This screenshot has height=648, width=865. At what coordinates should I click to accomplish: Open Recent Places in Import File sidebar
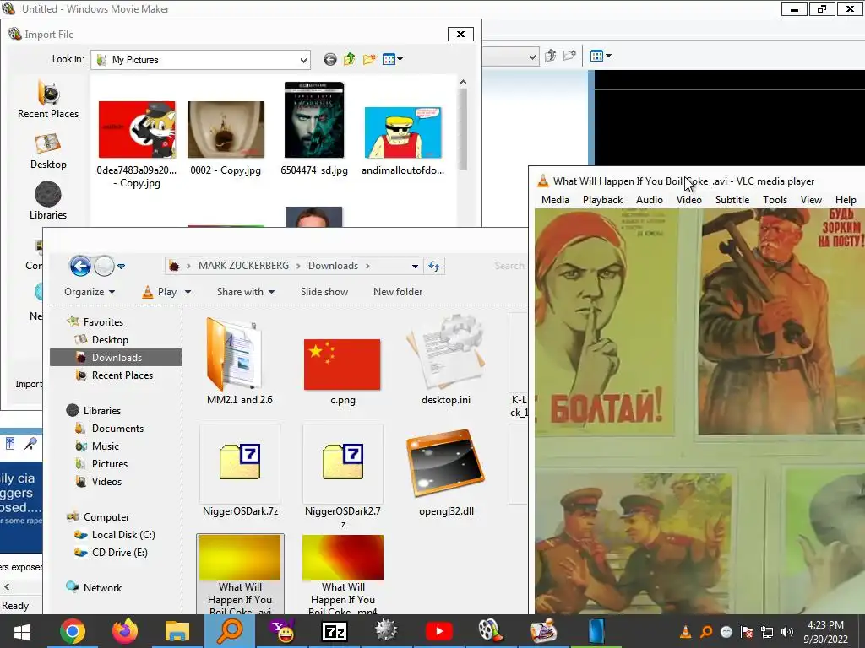pyautogui.click(x=48, y=100)
